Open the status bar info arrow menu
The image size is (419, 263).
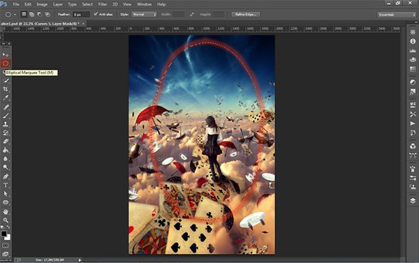tap(80, 260)
